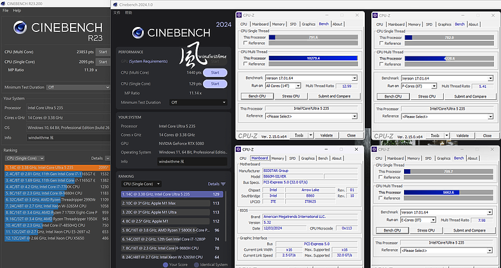This screenshot has width=501, height=268.
Task: Click the multi-thread score bar 10279.4
Action: point(313,58)
